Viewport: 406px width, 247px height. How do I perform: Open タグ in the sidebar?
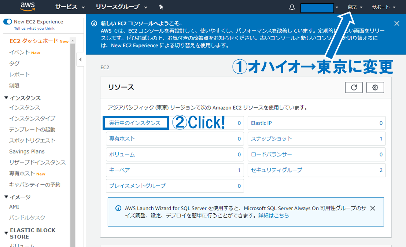click(14, 63)
